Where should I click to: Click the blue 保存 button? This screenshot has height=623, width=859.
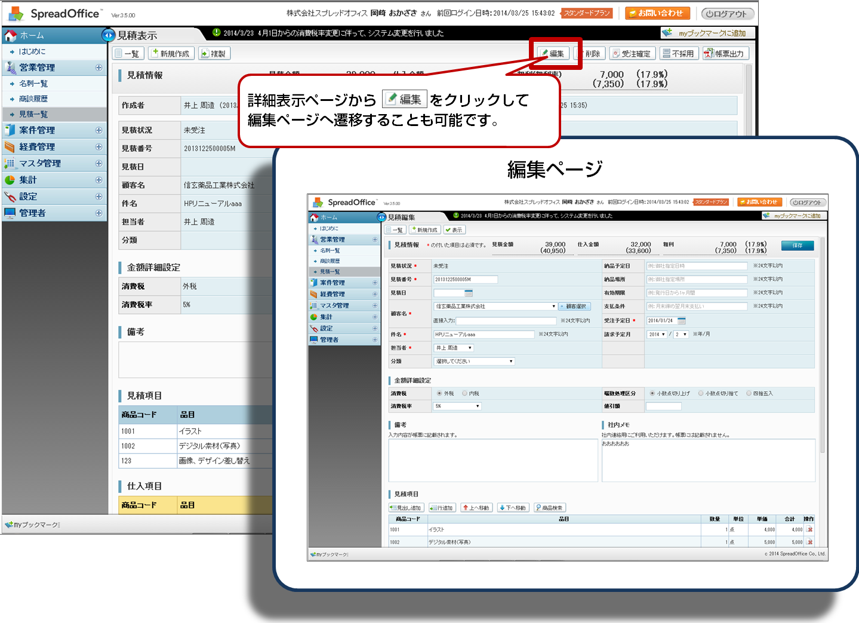coord(798,245)
